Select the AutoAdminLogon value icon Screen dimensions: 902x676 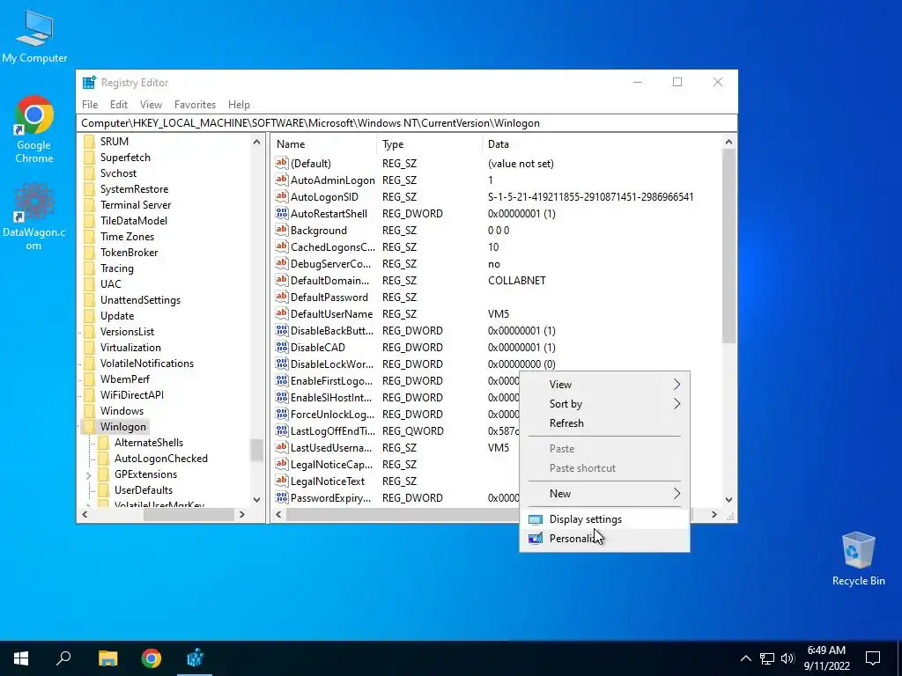tap(281, 180)
